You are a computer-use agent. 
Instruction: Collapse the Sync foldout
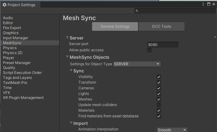(x=71, y=71)
